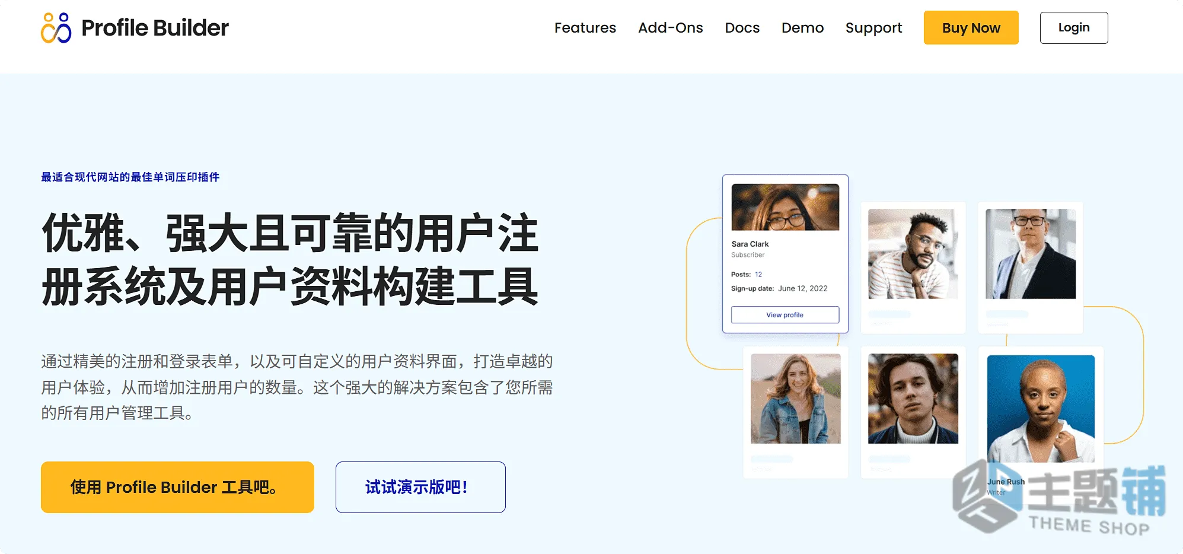
Task: Open the Features menu item
Action: 585,28
